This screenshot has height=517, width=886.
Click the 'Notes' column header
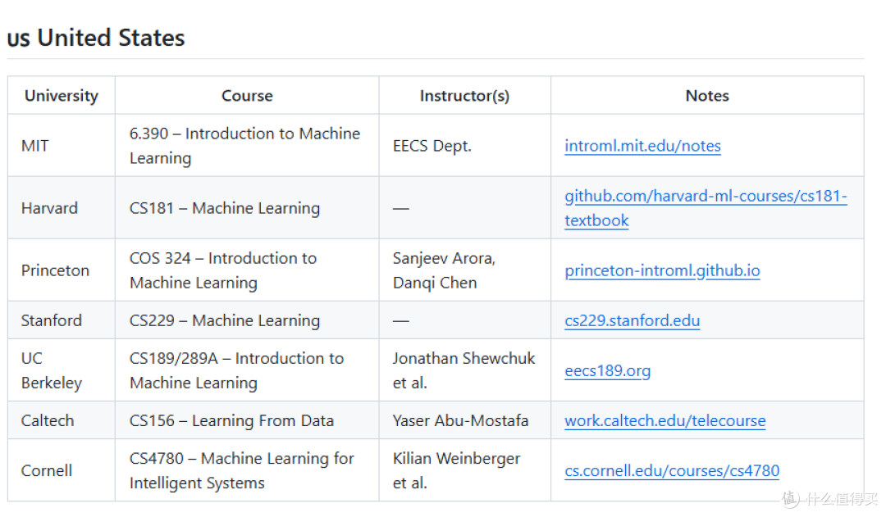pyautogui.click(x=707, y=95)
